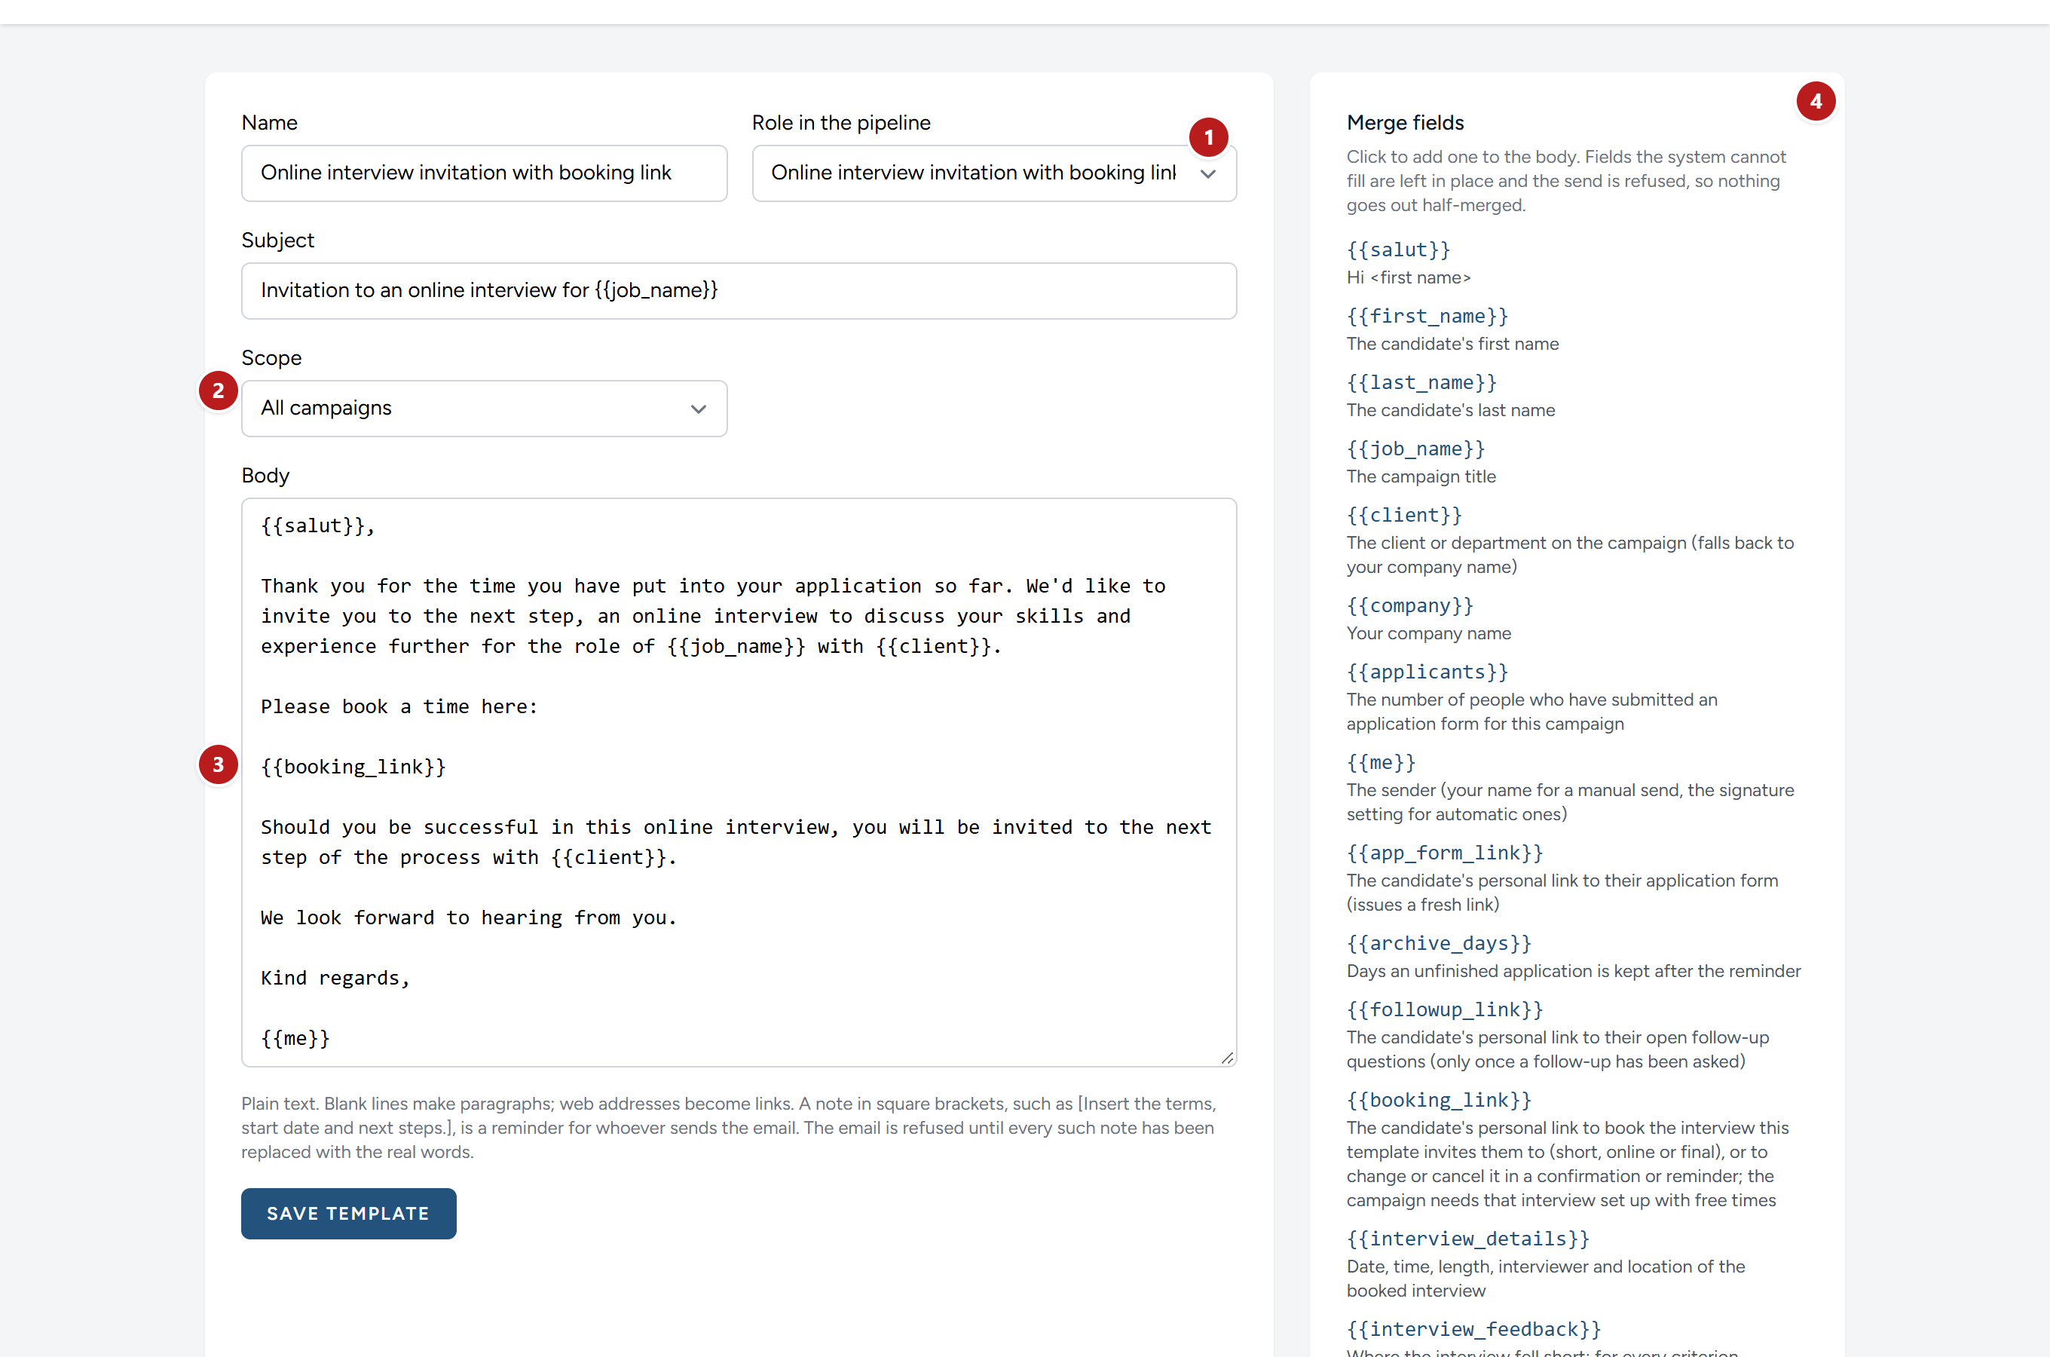Click the 'The campaign title' description
The image size is (2050, 1357).
point(1420,477)
